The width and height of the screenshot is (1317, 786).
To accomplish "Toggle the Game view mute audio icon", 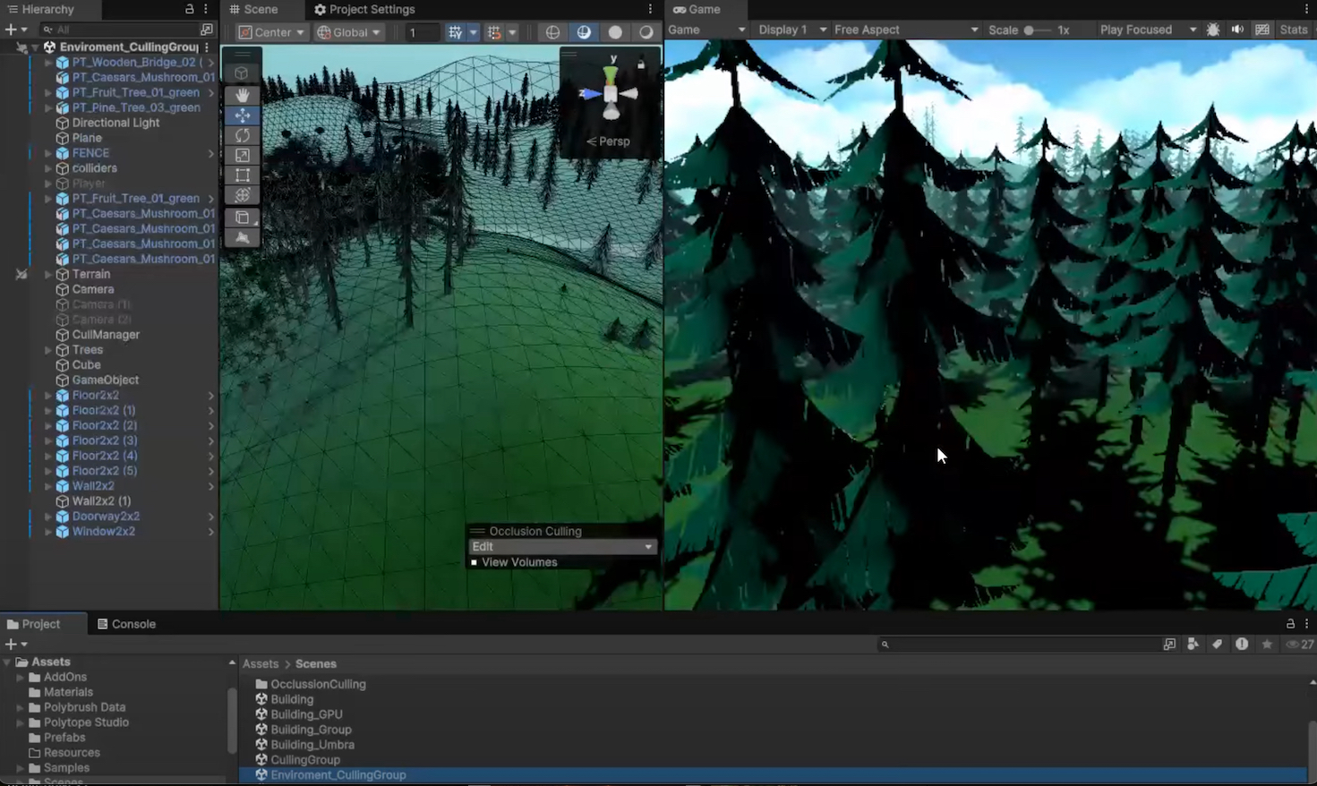I will tap(1237, 30).
